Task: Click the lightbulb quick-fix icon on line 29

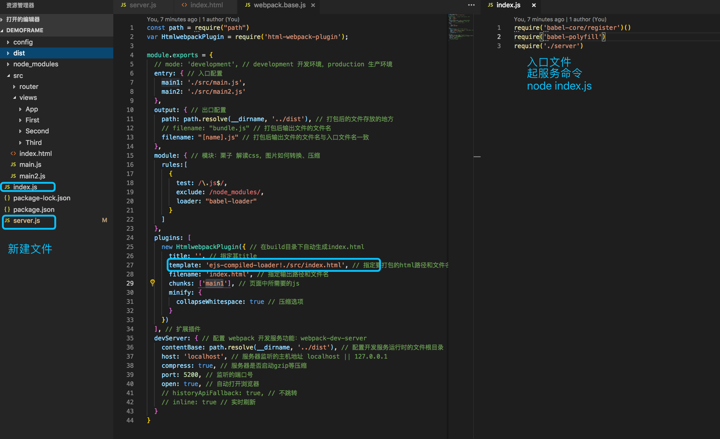Action: [x=153, y=283]
